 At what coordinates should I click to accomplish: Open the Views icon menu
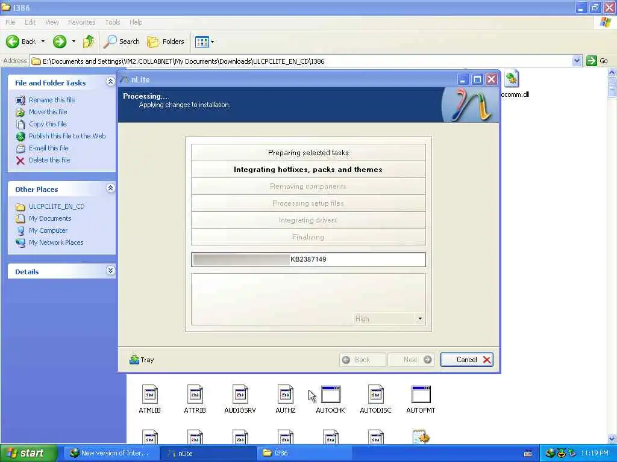pos(202,42)
